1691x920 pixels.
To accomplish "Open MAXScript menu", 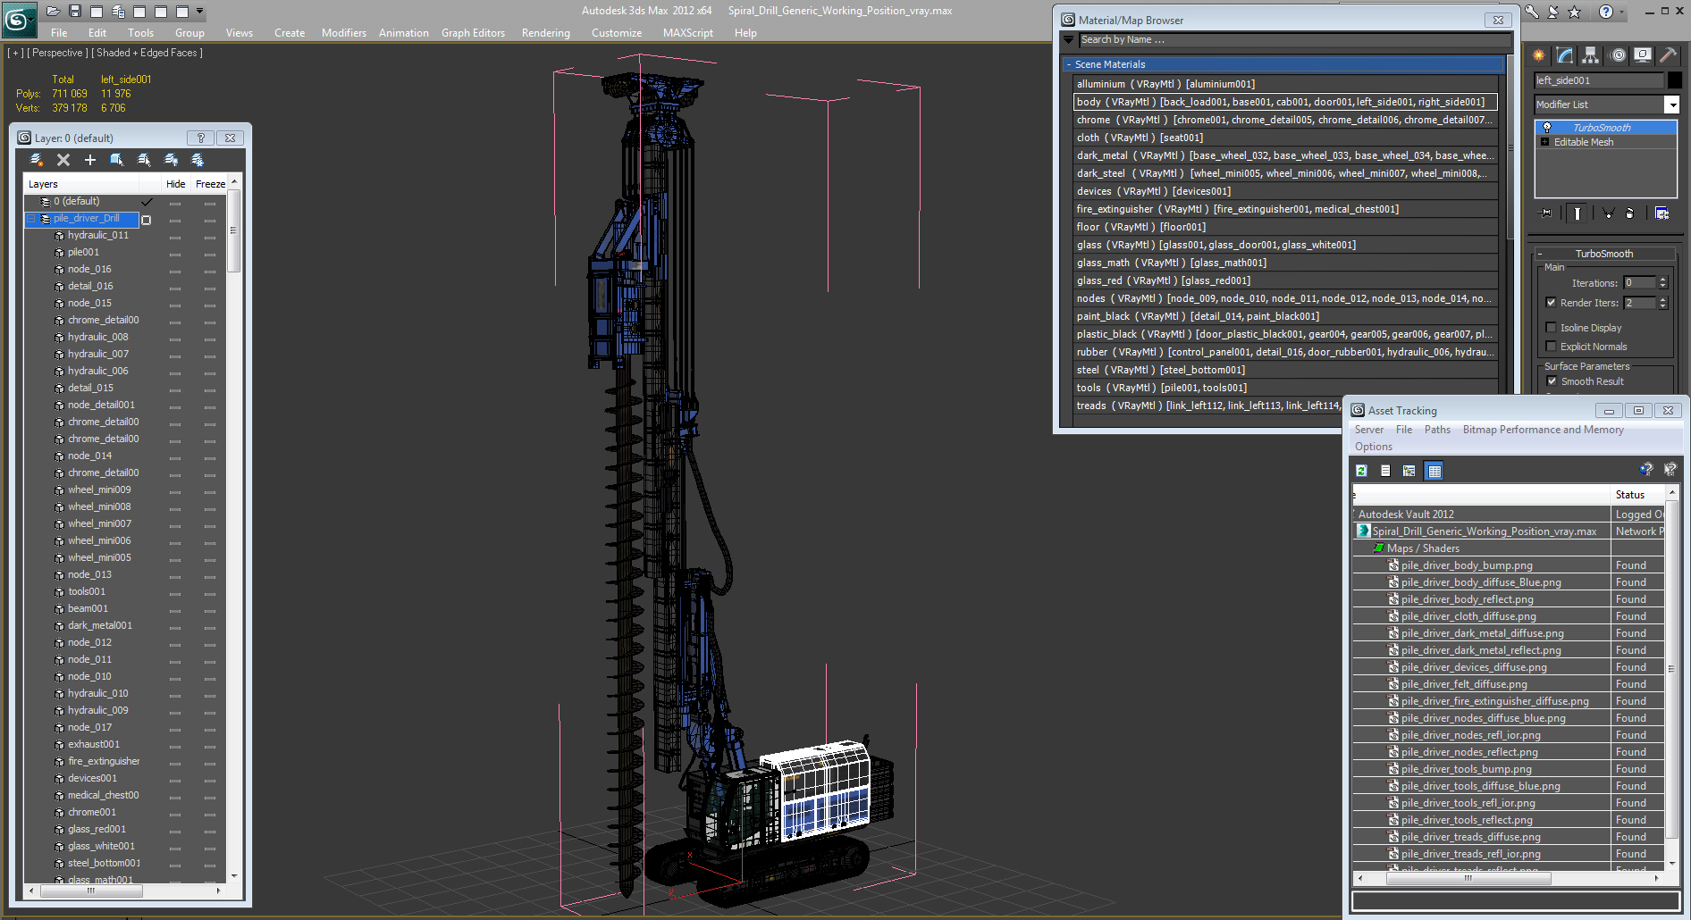I will click(688, 33).
